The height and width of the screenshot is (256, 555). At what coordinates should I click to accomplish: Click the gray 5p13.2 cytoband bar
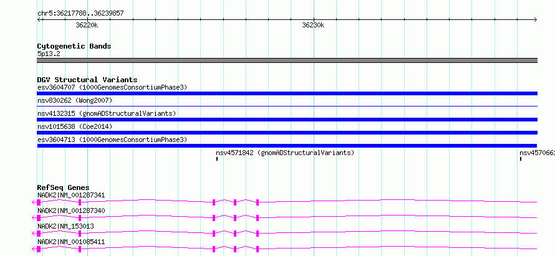pyautogui.click(x=287, y=60)
